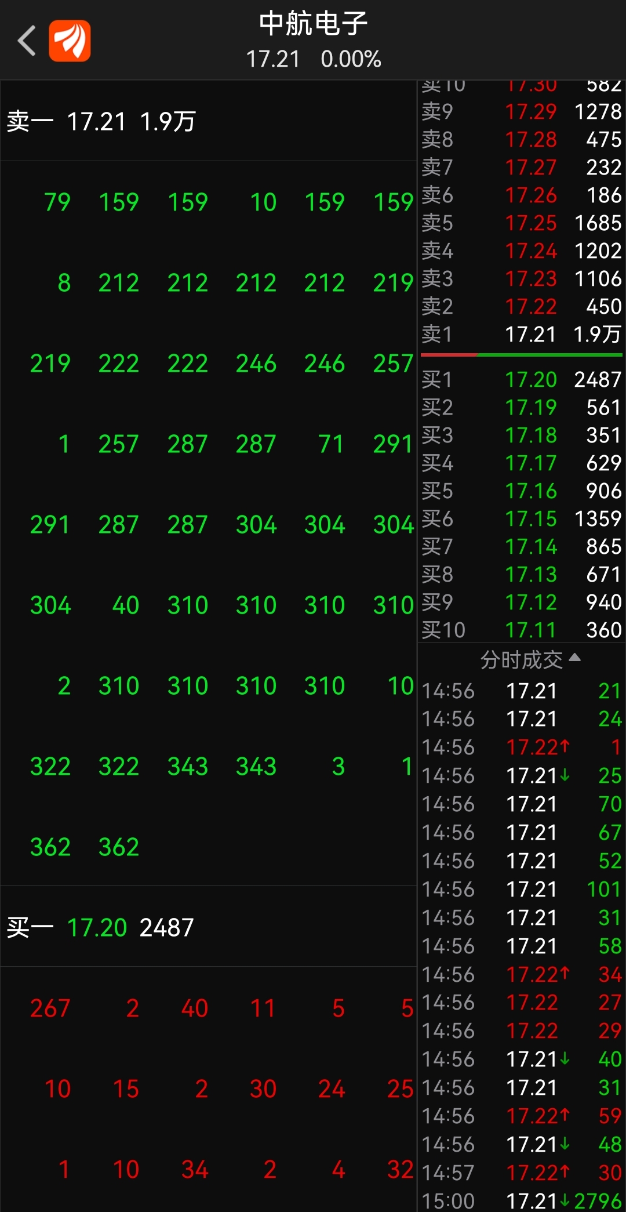Viewport: 626px width, 1212px height.
Task: Select the 买8 17.13 row
Action: tap(522, 574)
